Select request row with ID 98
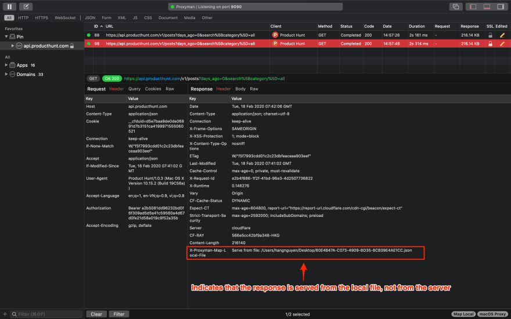This screenshot has height=319, width=511. coord(297,43)
